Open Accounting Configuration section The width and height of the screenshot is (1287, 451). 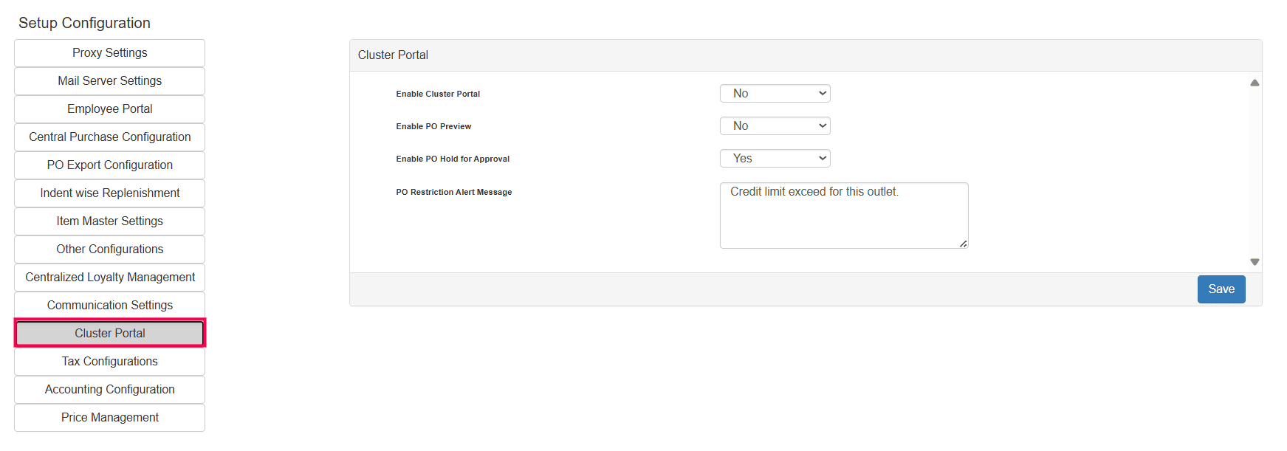[110, 390]
